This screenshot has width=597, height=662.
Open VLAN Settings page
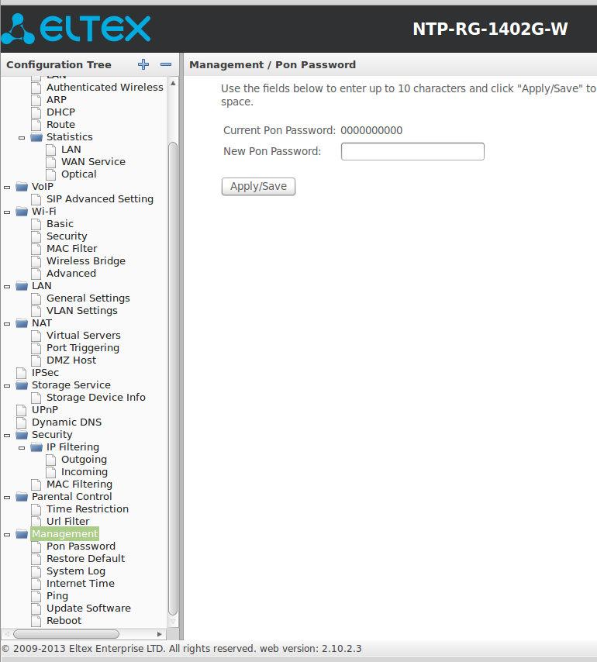click(82, 311)
